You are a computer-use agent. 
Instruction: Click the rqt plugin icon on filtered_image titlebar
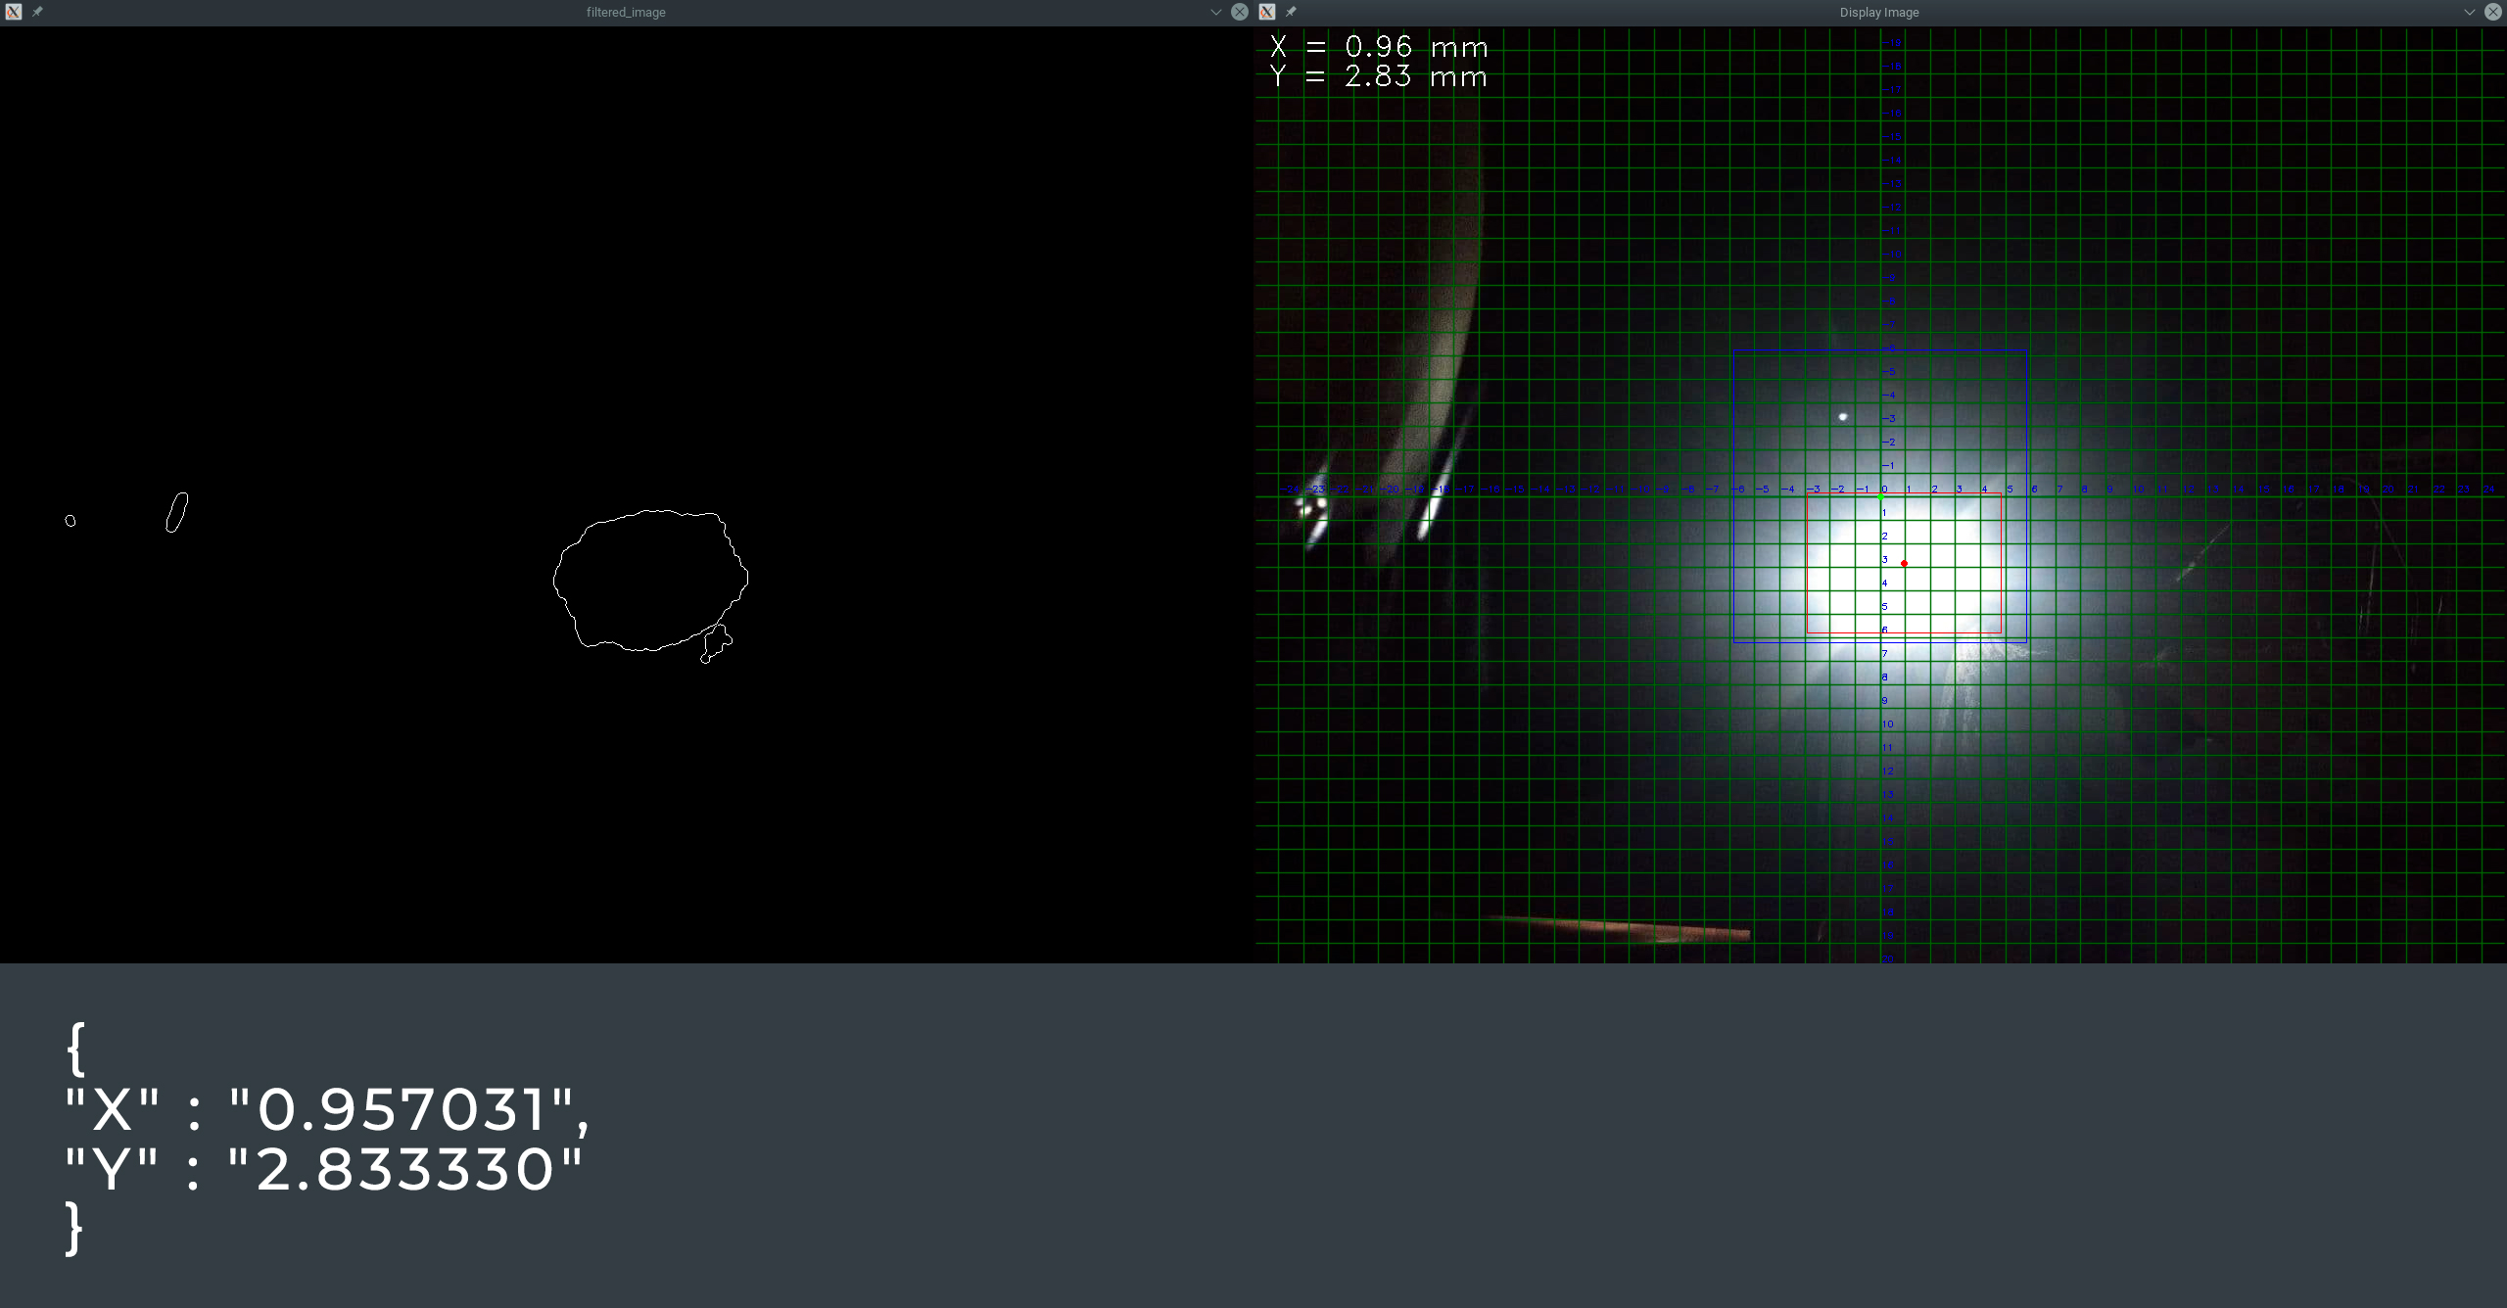pyautogui.click(x=12, y=12)
